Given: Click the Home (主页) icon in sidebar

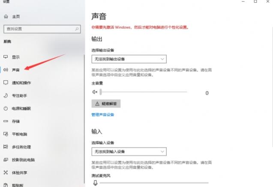Looking at the screenshot, I should point(6,17).
